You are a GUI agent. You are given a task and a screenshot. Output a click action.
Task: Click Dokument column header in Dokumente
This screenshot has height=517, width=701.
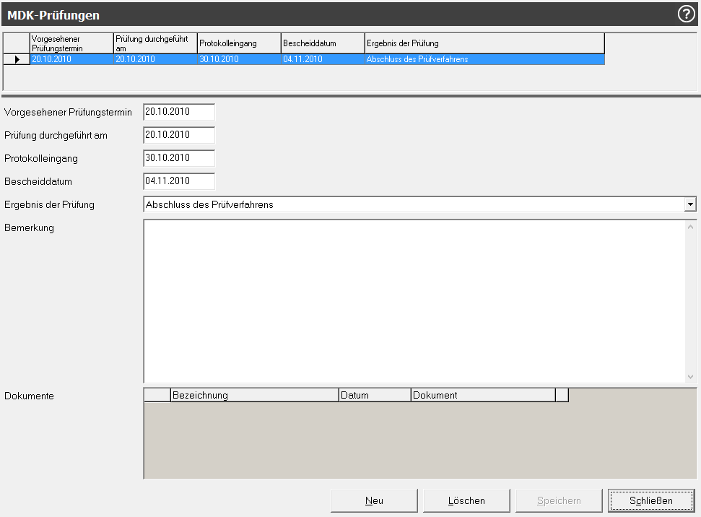tap(482, 395)
